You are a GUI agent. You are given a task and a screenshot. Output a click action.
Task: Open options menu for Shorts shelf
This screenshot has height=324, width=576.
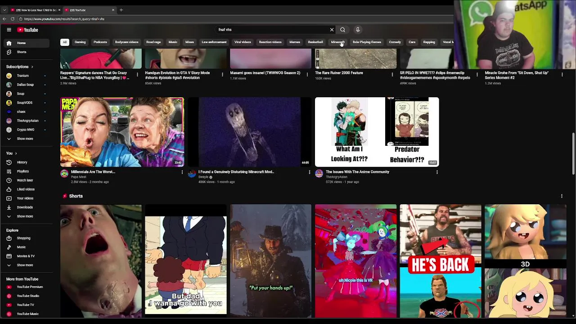pyautogui.click(x=562, y=196)
